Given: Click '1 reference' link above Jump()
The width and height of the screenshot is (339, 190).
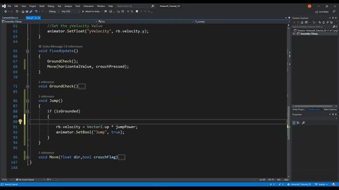Looking at the screenshot, I should [x=46, y=97].
